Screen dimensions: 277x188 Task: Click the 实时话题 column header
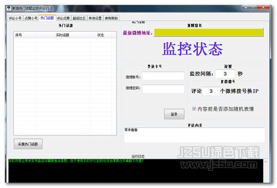tap(63, 35)
